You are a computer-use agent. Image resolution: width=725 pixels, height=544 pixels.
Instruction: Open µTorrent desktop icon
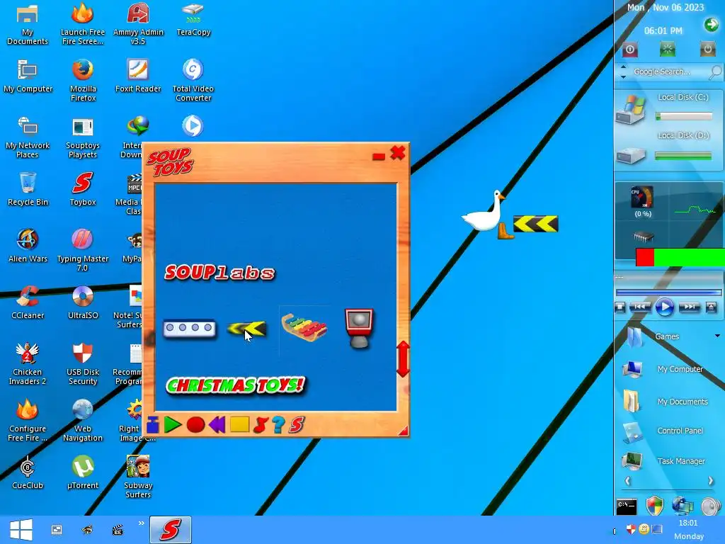83,472
